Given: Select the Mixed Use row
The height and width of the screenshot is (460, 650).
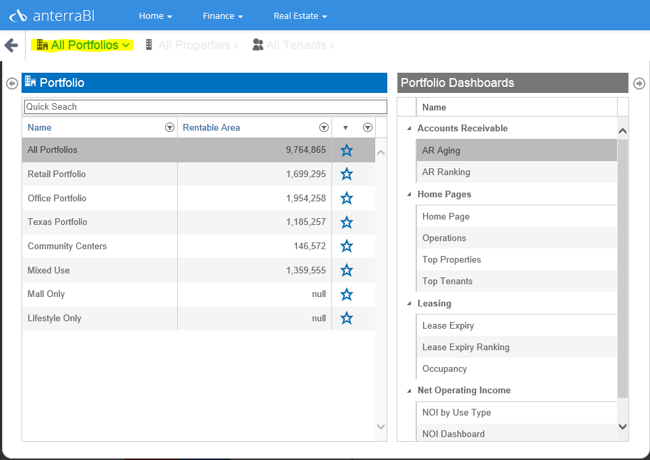Looking at the screenshot, I should click(x=199, y=270).
